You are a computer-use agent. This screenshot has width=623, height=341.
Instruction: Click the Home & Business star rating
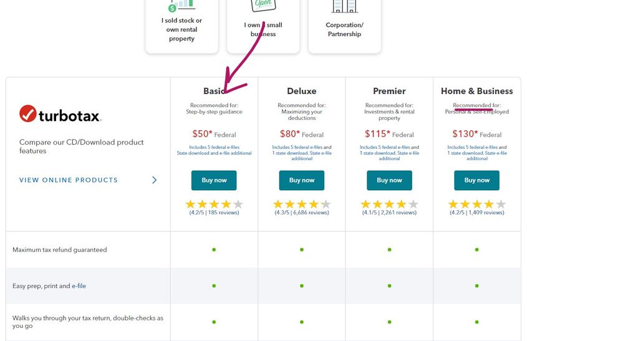(x=477, y=204)
